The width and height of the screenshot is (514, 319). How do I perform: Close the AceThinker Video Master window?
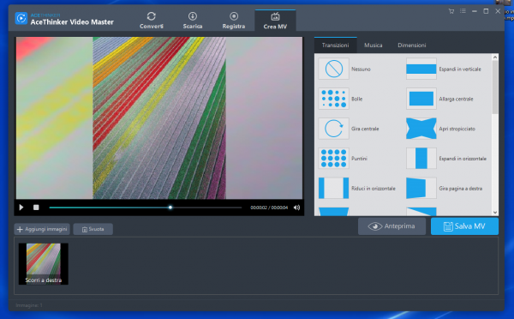pyautogui.click(x=498, y=11)
